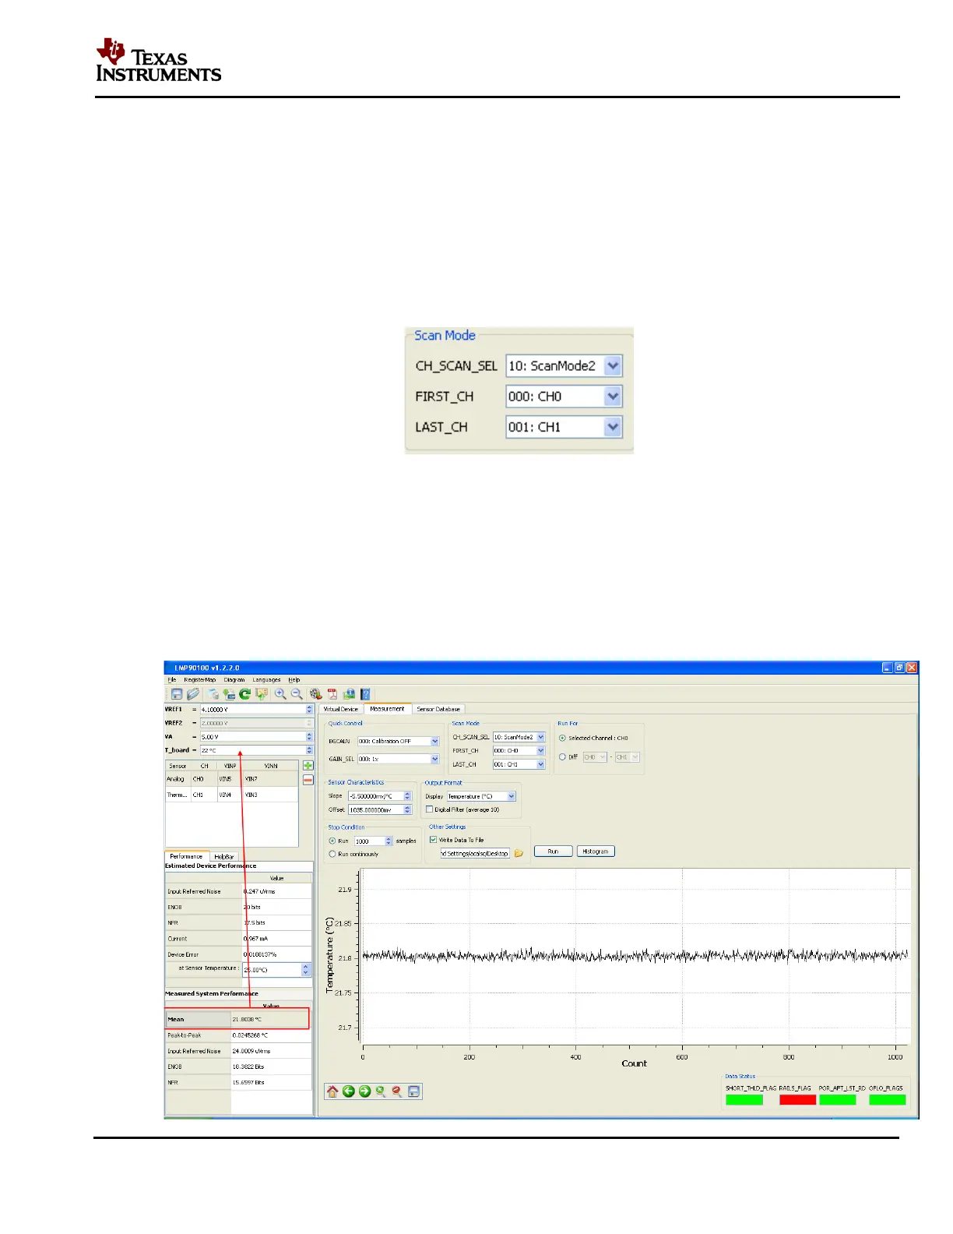Toggle the Write Data To File checkbox
The height and width of the screenshot is (1234, 953).
click(x=433, y=840)
